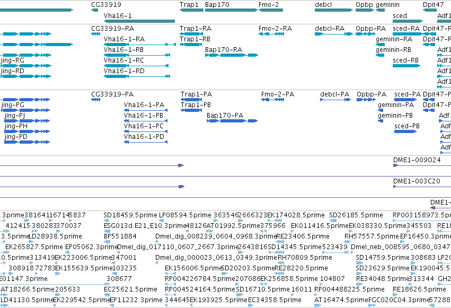Click the RE28220.5prime EST label
451x308 pixels.
[301, 268]
